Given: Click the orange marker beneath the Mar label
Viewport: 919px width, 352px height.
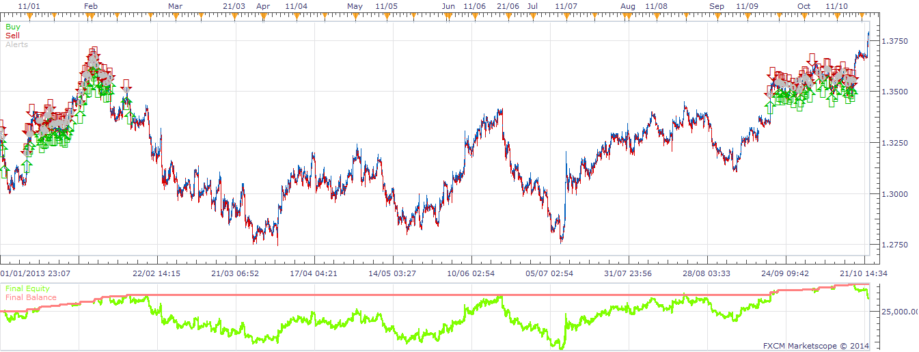Looking at the screenshot, I should pos(175,16).
